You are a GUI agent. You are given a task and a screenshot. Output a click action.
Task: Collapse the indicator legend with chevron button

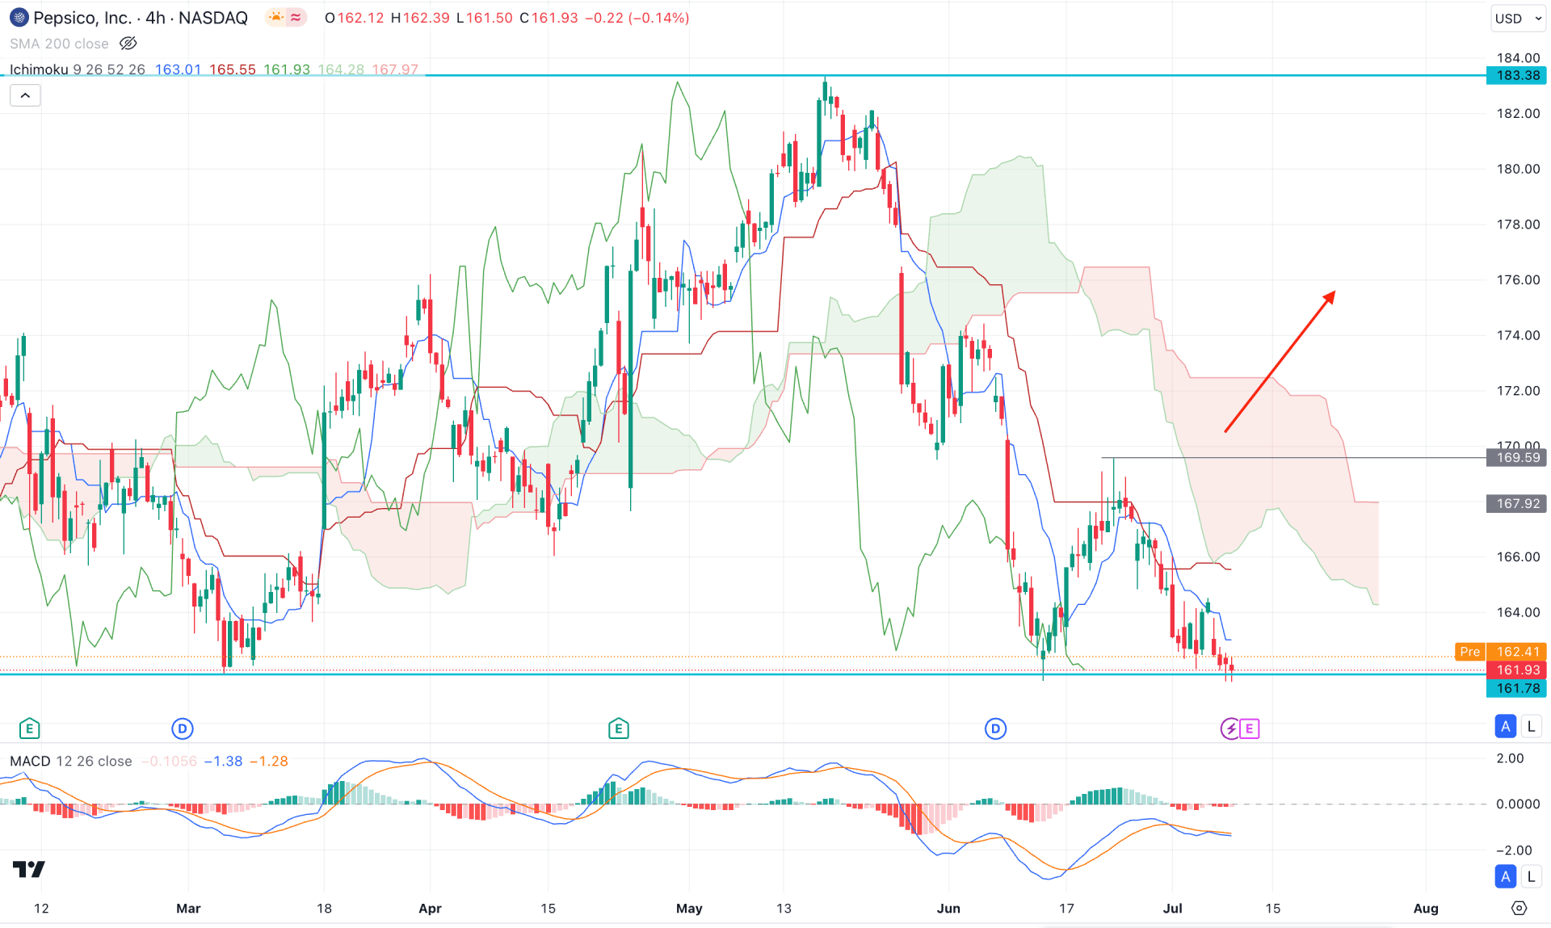[25, 95]
